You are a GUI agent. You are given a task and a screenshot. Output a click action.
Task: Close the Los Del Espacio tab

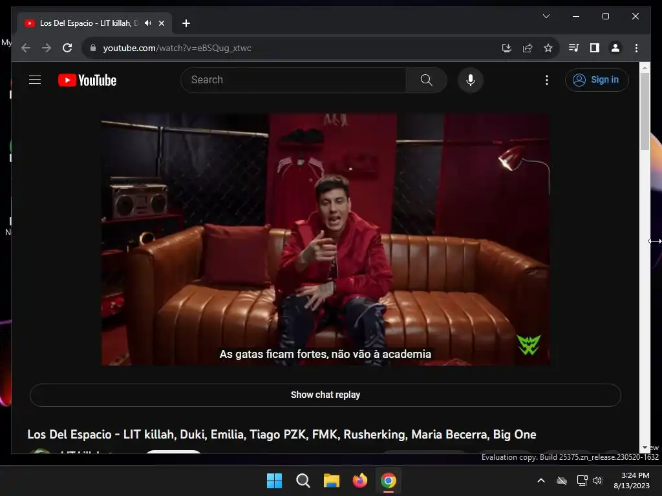click(161, 23)
